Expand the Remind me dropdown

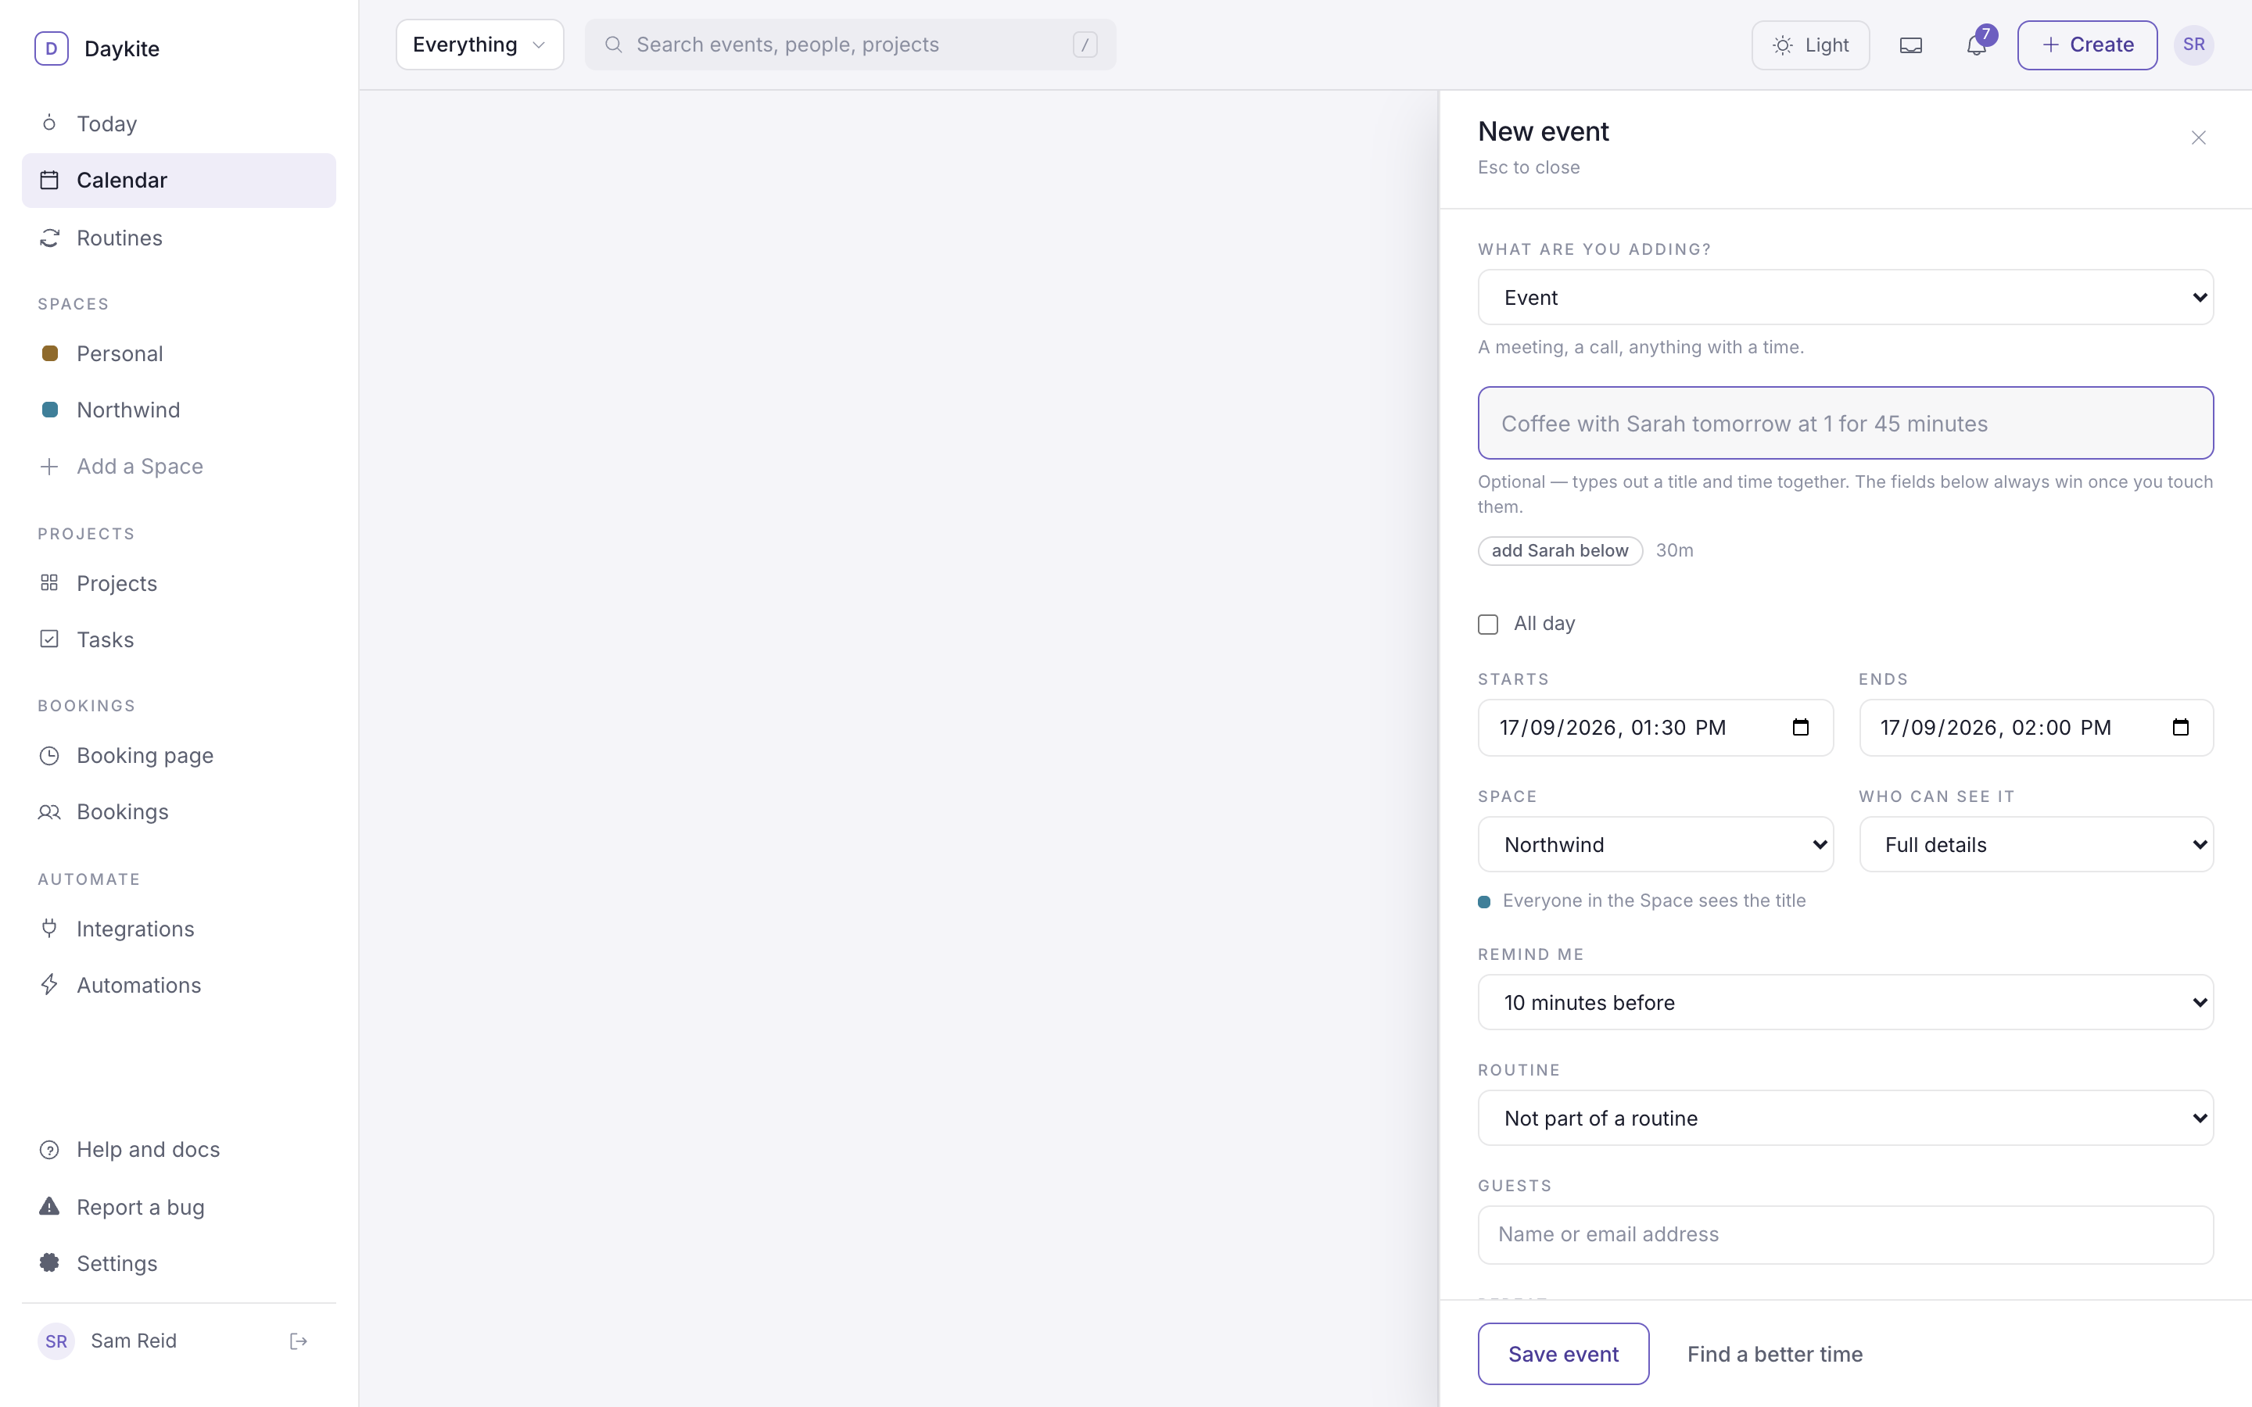point(1845,1002)
